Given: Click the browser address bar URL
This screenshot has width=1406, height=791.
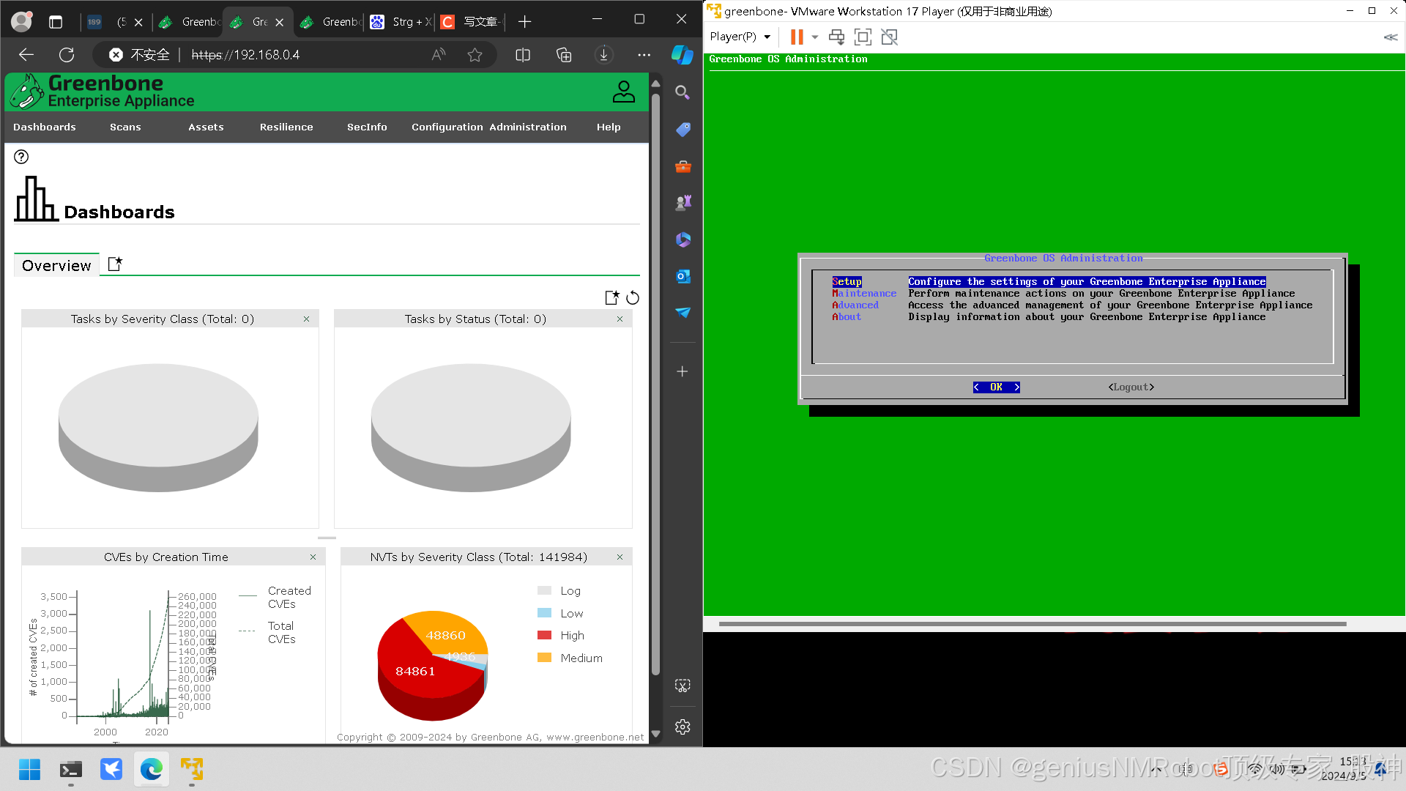Looking at the screenshot, I should pyautogui.click(x=245, y=55).
